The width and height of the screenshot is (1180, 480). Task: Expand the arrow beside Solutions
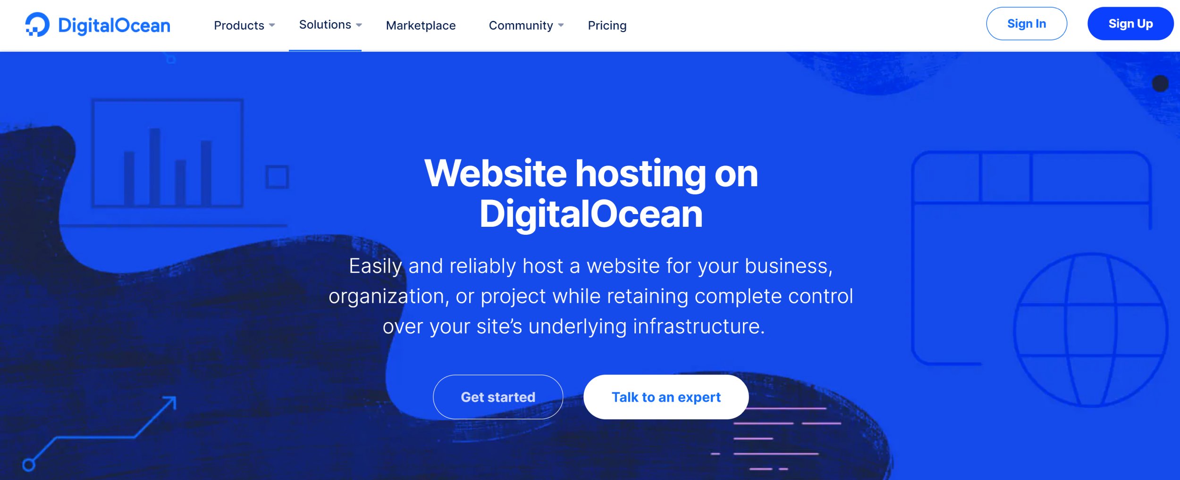pyautogui.click(x=359, y=25)
